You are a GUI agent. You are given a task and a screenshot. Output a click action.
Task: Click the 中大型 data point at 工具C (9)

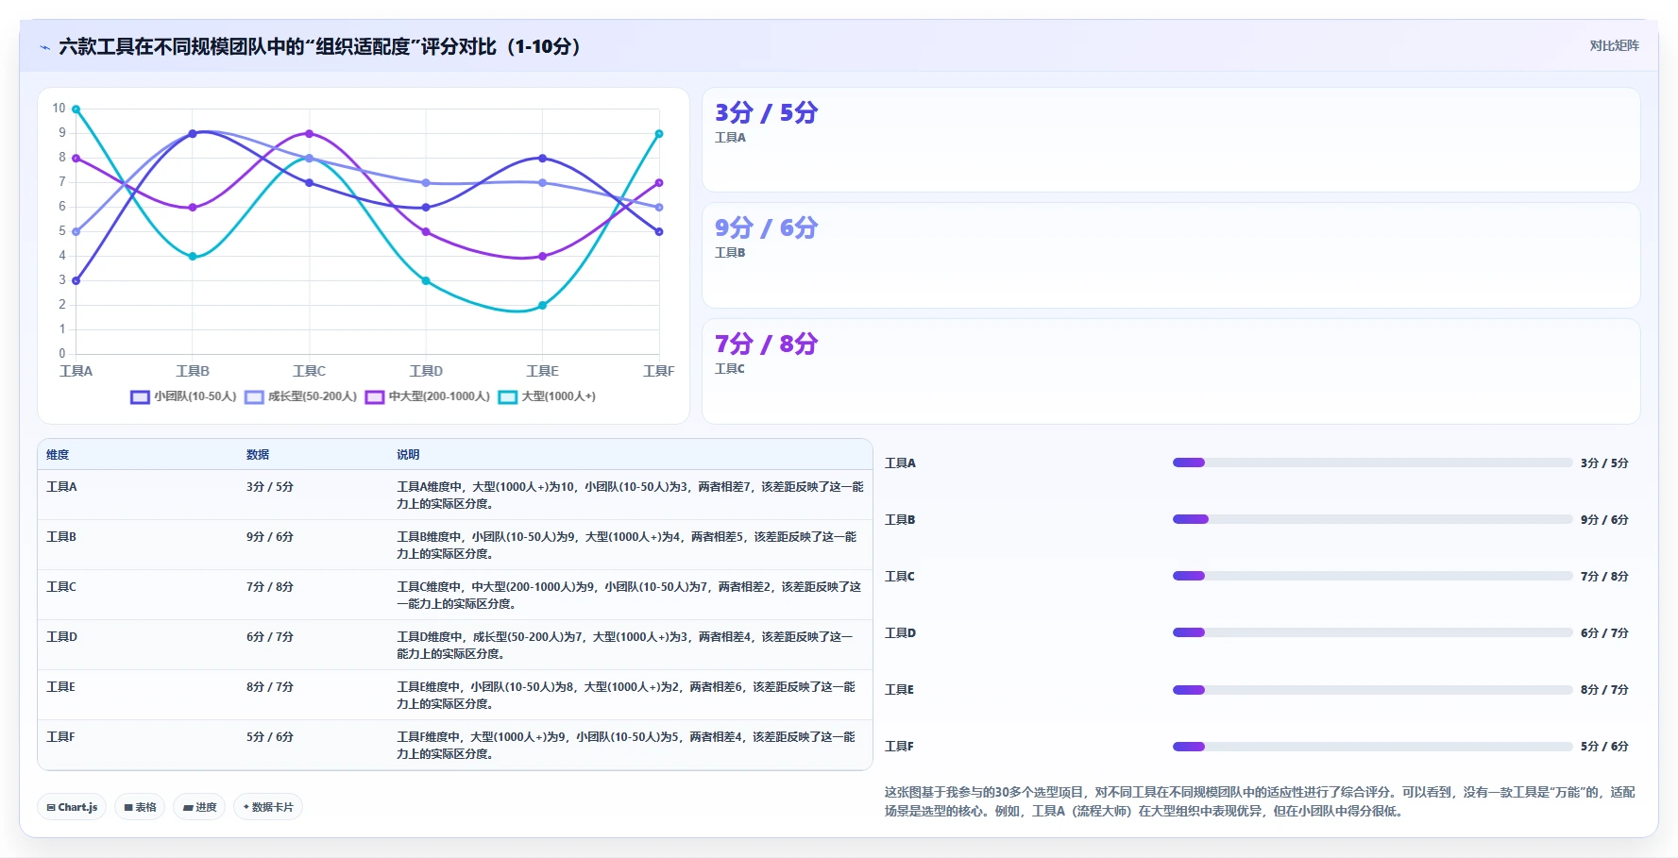point(310,134)
